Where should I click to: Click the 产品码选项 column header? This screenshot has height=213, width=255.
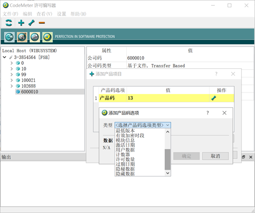coord(113,91)
